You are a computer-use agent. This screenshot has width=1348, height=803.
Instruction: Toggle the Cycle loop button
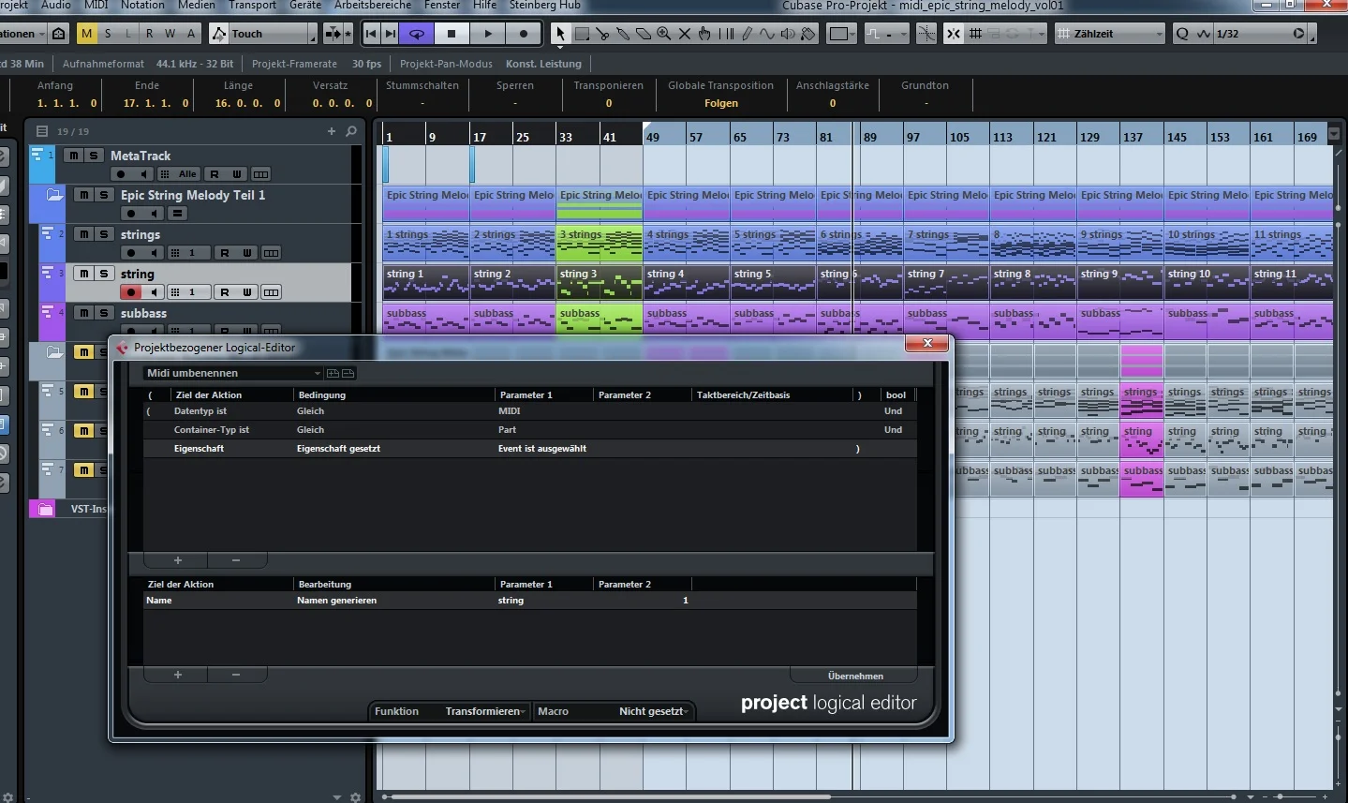click(416, 34)
